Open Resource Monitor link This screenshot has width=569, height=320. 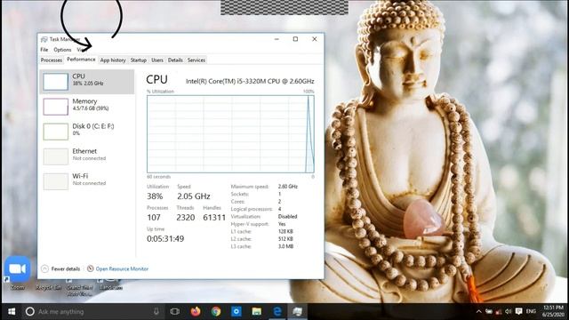pos(122,268)
